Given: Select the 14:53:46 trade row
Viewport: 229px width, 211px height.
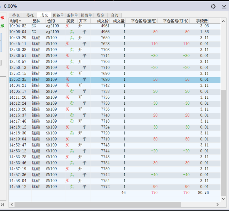Looking at the screenshot, I should (114, 163).
